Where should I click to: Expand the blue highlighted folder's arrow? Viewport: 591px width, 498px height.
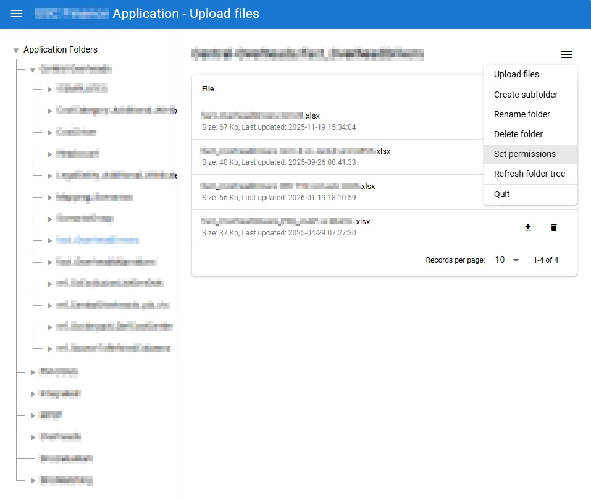coord(50,240)
